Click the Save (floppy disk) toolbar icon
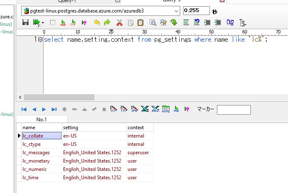 click(x=25, y=23)
